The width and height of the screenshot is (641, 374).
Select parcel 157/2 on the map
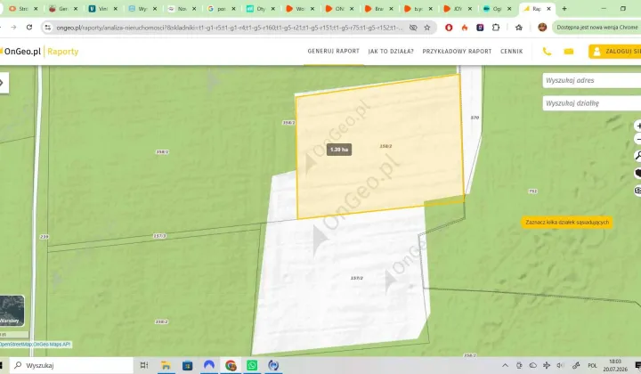point(356,278)
